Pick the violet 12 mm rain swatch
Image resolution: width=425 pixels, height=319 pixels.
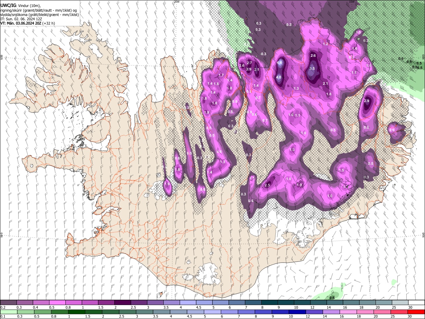[314, 312]
